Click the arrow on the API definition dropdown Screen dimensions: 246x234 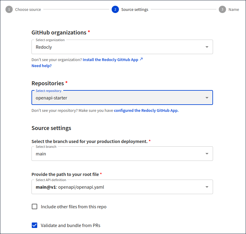coord(207,187)
